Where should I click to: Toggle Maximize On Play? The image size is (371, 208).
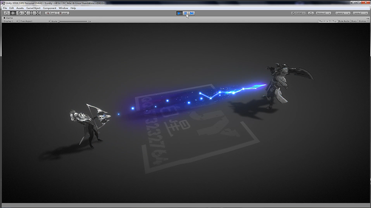328,21
